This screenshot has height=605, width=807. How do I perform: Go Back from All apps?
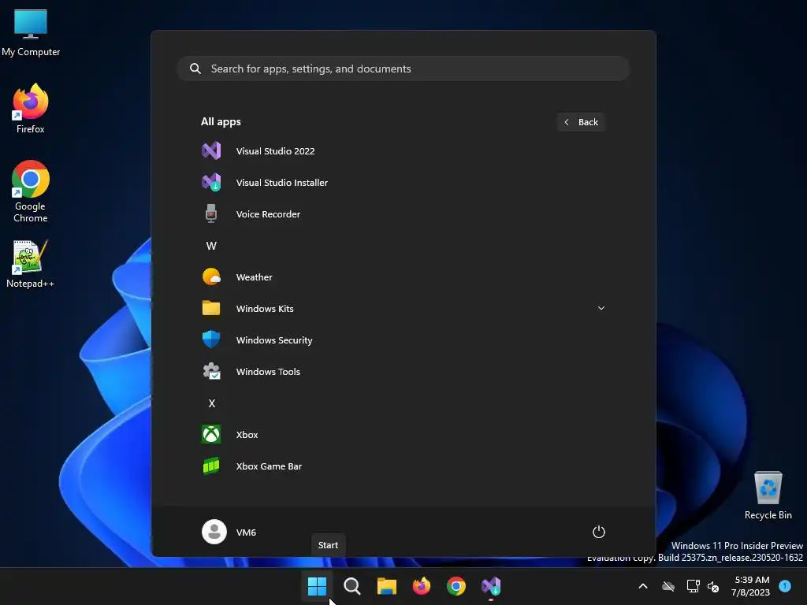click(581, 122)
